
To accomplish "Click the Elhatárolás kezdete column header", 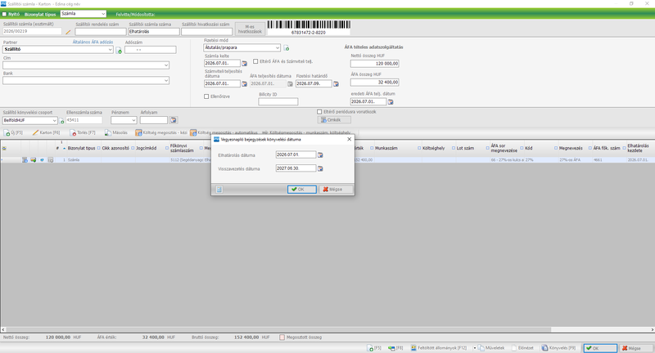I will tap(638, 148).
